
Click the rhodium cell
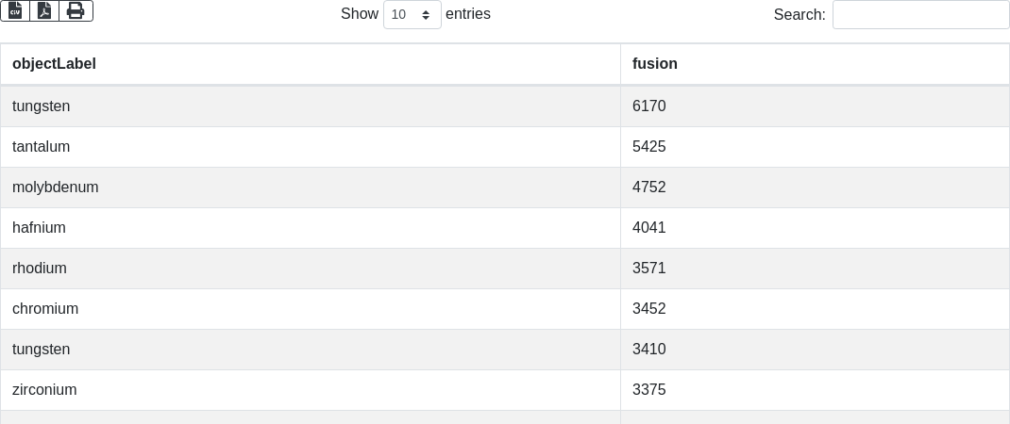pyautogui.click(x=40, y=269)
